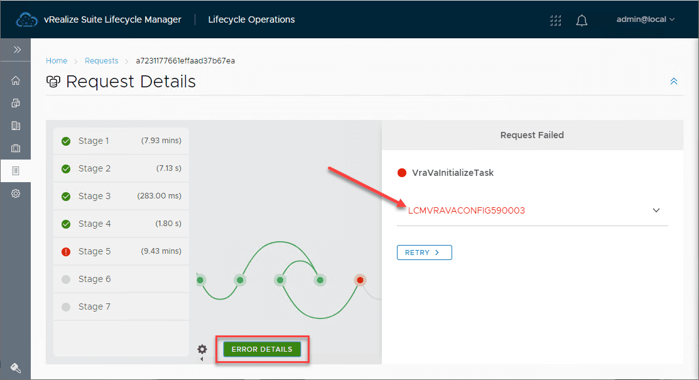Open Settings via the sidebar gear icon
The height and width of the screenshot is (380, 699).
pyautogui.click(x=16, y=193)
